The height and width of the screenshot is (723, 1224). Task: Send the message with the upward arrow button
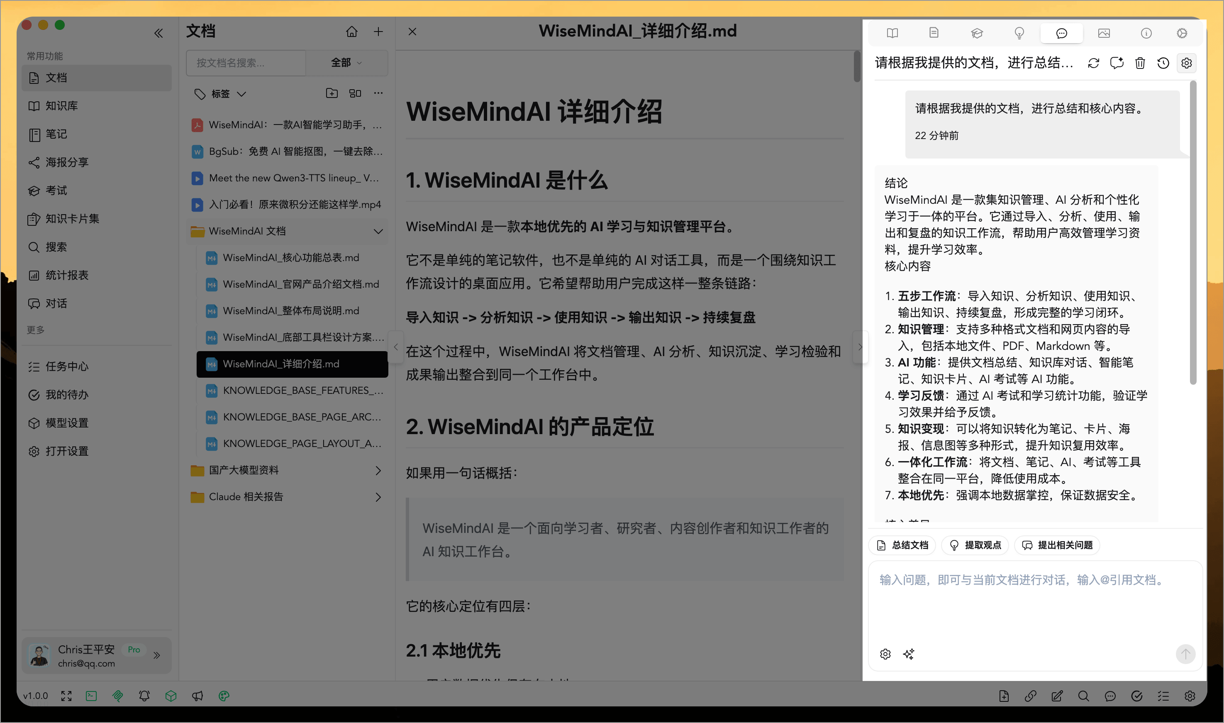click(1185, 654)
